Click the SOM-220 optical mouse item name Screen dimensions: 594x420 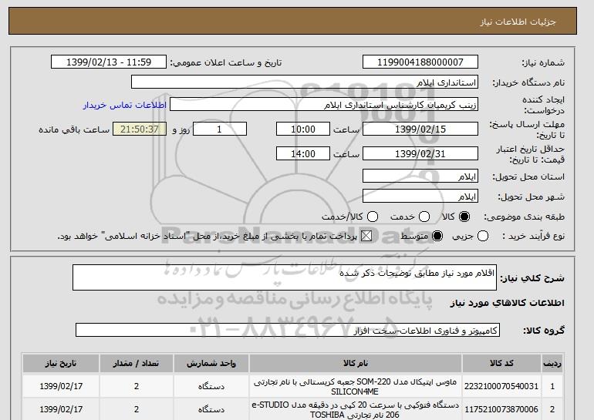pyautogui.click(x=356, y=386)
